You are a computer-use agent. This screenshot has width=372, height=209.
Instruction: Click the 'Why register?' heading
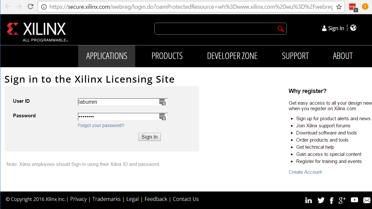[307, 91]
